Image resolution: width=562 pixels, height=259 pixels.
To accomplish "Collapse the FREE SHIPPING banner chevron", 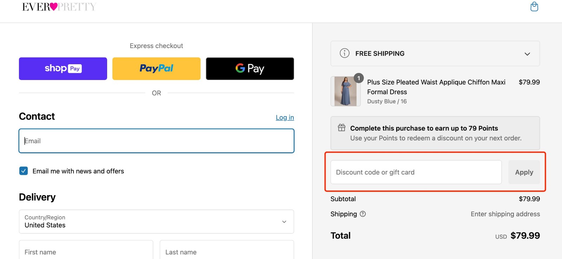I will (x=527, y=54).
